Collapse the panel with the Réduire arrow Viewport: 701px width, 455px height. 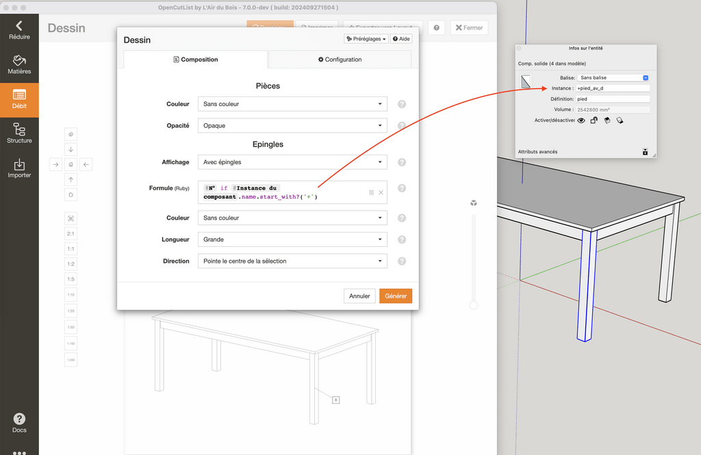(x=19, y=30)
